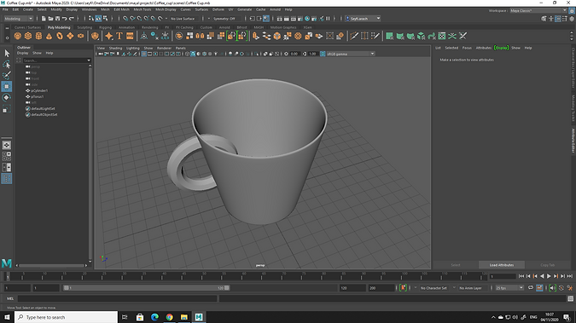Screen dimensions: 576x323
Task: Open the Workspace Maya Classic dropdown
Action: [538, 10]
